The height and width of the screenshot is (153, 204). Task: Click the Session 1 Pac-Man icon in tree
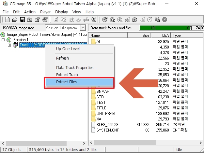coord(9,40)
